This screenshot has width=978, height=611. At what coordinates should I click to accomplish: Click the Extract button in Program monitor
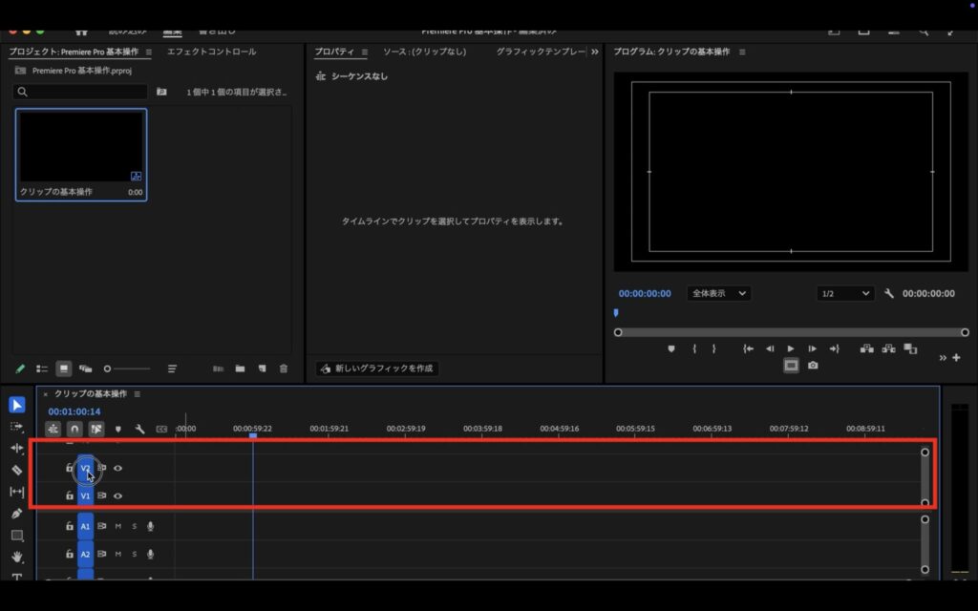[x=889, y=348]
